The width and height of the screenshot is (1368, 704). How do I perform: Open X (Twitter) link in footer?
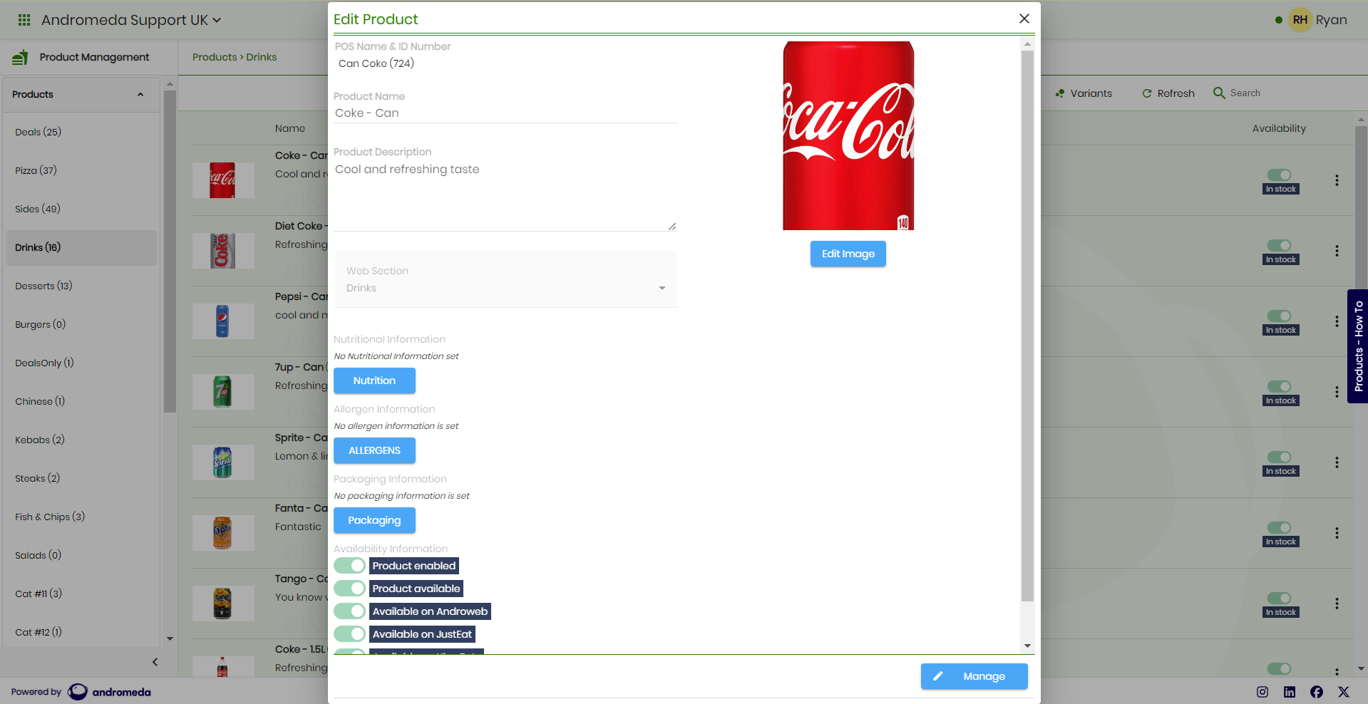point(1344,692)
